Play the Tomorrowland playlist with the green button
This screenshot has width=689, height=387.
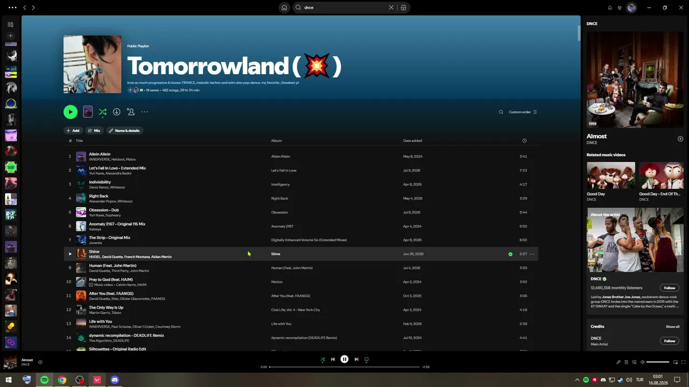pyautogui.click(x=71, y=112)
